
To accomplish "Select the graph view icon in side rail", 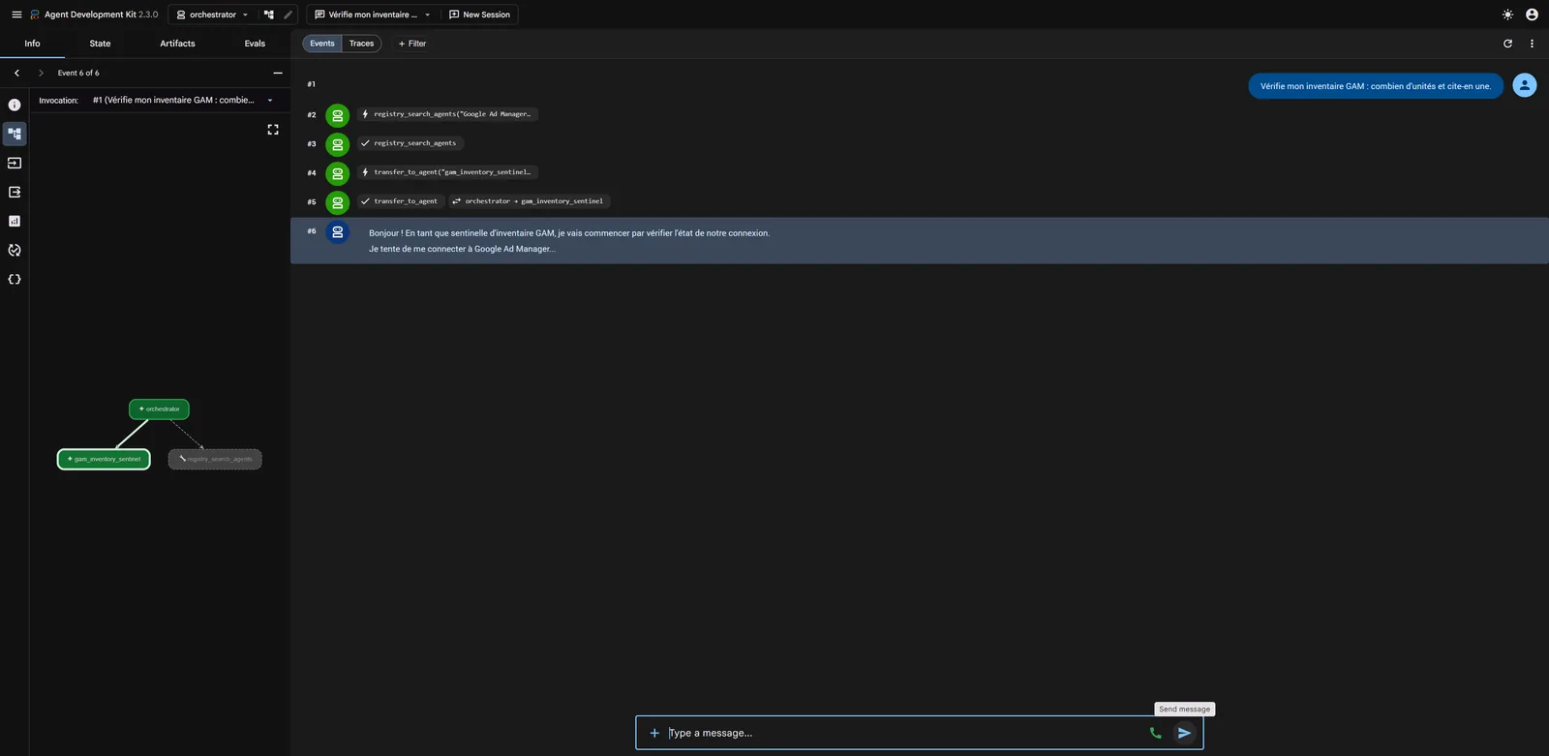I will click(15, 134).
